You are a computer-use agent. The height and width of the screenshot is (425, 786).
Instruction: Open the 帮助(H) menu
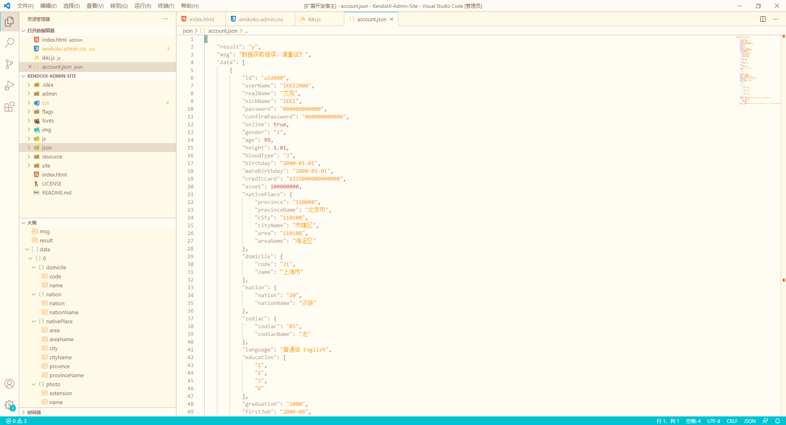click(x=190, y=6)
